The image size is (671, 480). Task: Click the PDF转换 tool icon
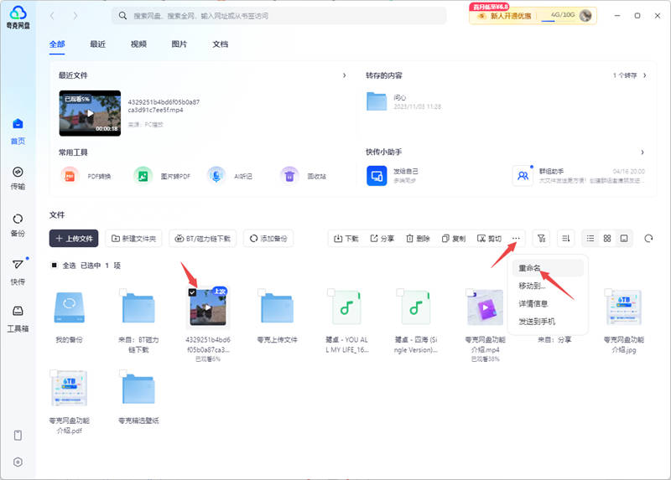69,176
